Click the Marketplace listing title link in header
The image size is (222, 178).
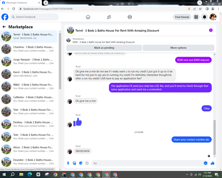click(103, 42)
